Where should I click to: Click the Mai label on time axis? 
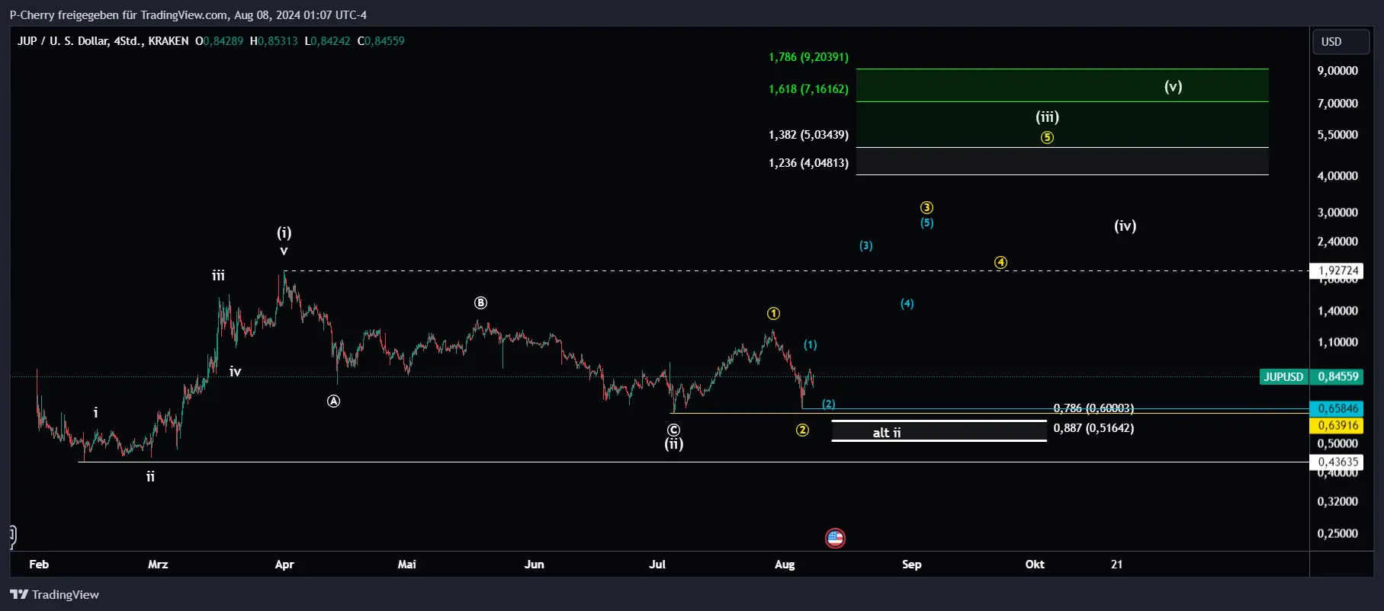click(x=406, y=565)
